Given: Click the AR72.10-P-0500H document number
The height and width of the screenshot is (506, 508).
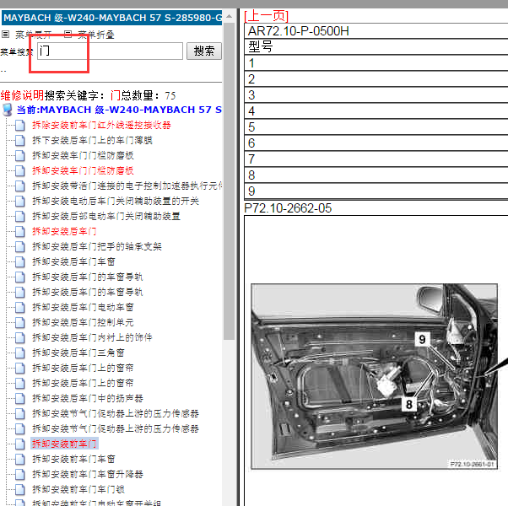Looking at the screenshot, I should [299, 31].
